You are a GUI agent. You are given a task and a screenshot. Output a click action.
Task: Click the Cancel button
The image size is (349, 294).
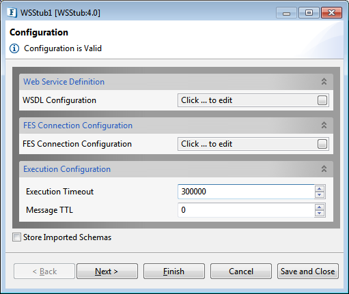(x=241, y=271)
